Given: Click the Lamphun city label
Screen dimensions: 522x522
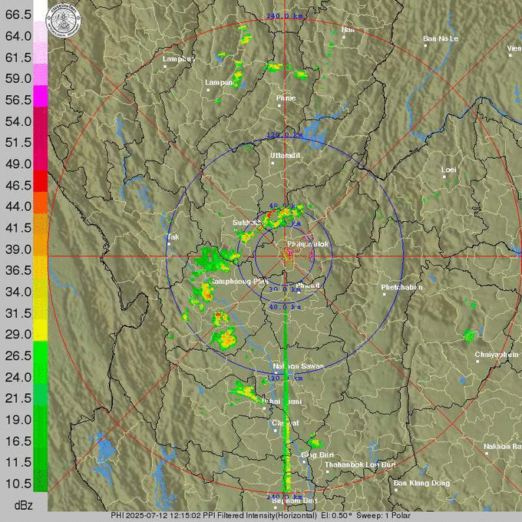Looking at the screenshot, I should (x=178, y=59).
